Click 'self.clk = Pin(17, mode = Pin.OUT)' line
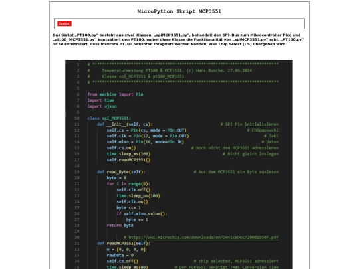This screenshot has height=269, width=359. [x=148, y=136]
